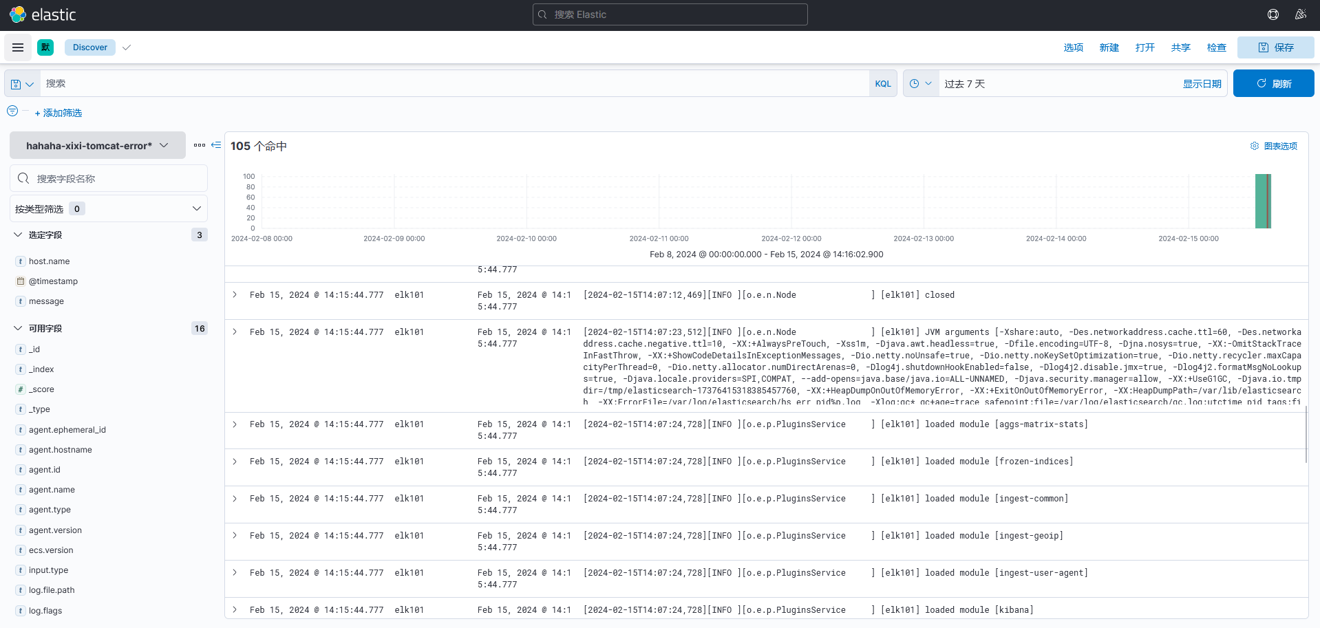This screenshot has height=628, width=1320.
Task: Open saved query menu icon
Action: 22,84
